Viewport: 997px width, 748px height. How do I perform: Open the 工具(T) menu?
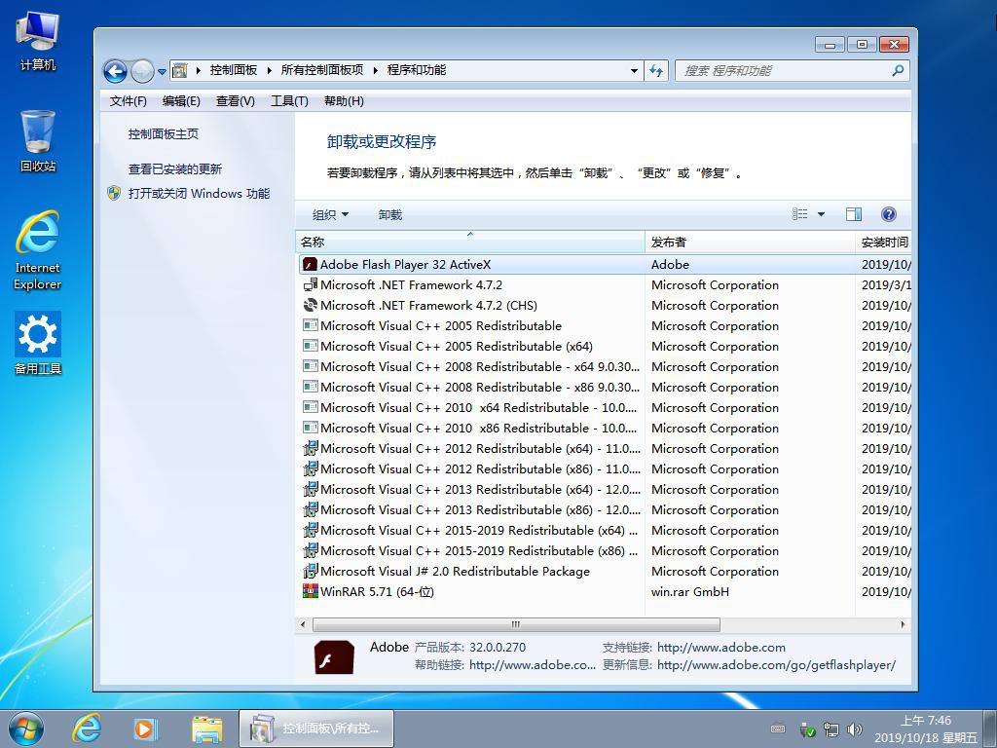click(x=289, y=101)
